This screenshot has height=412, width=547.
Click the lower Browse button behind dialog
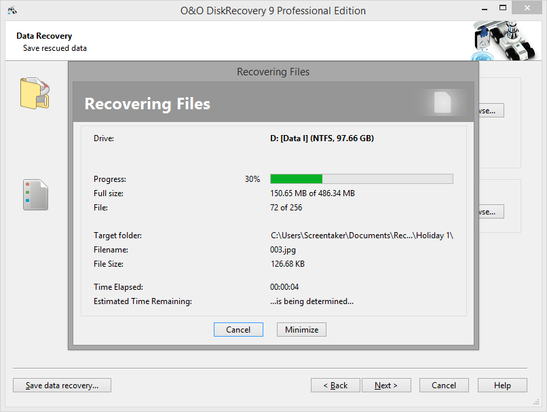491,212
